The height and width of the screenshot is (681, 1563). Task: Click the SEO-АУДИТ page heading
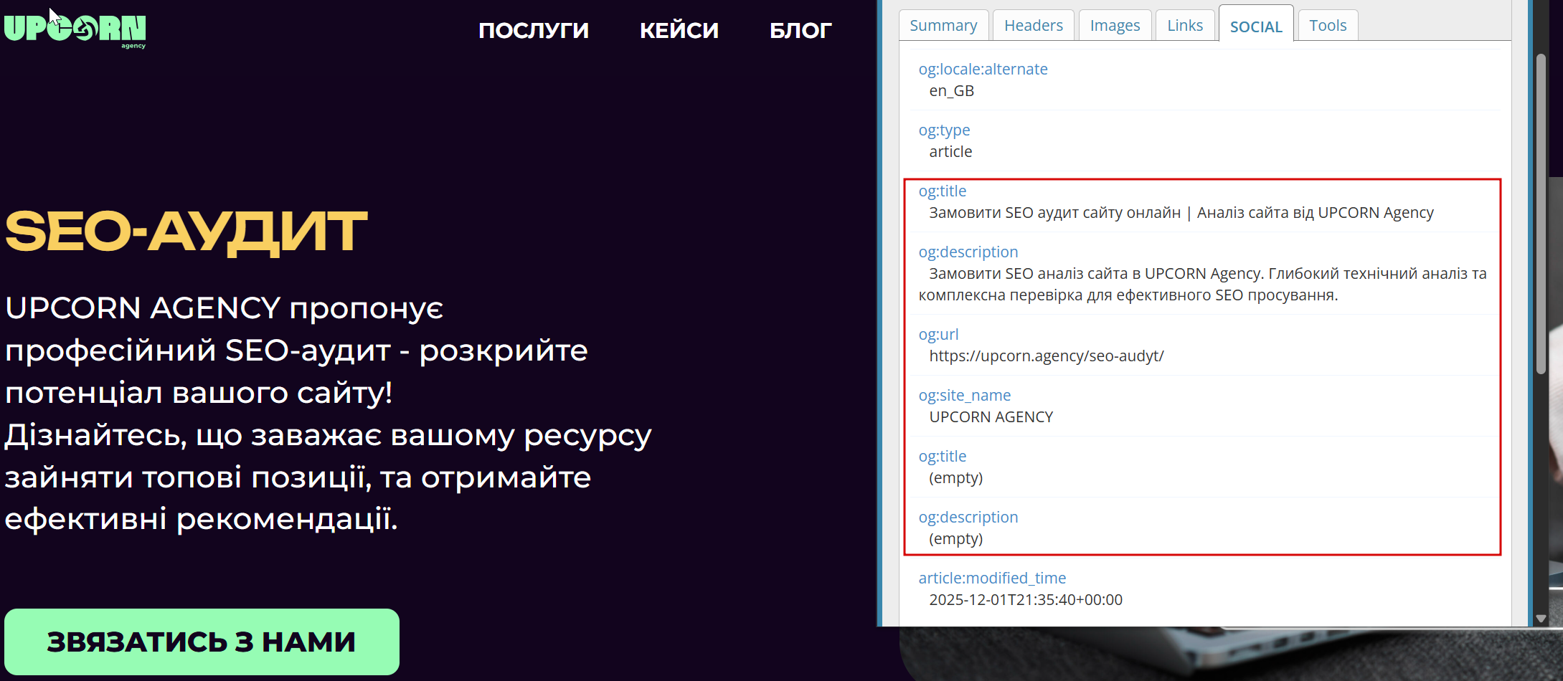(x=186, y=232)
